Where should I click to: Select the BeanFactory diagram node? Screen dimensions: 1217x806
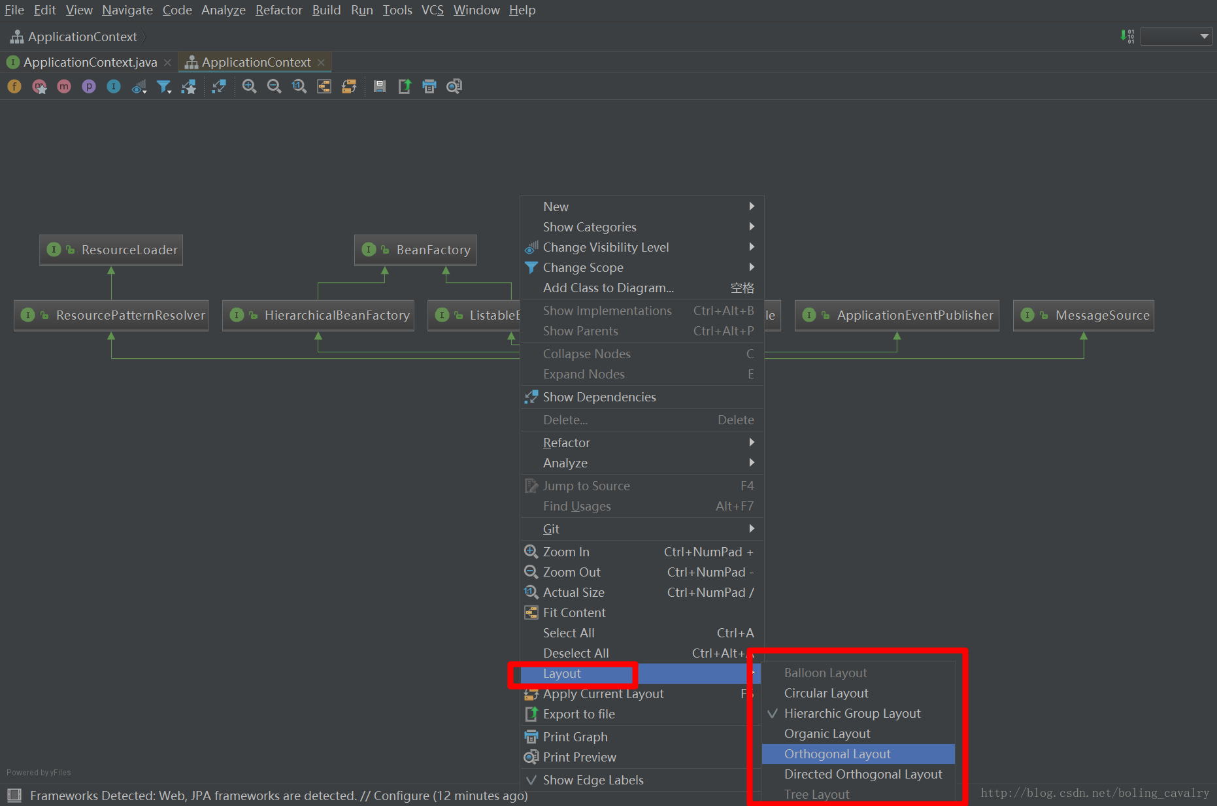point(415,250)
